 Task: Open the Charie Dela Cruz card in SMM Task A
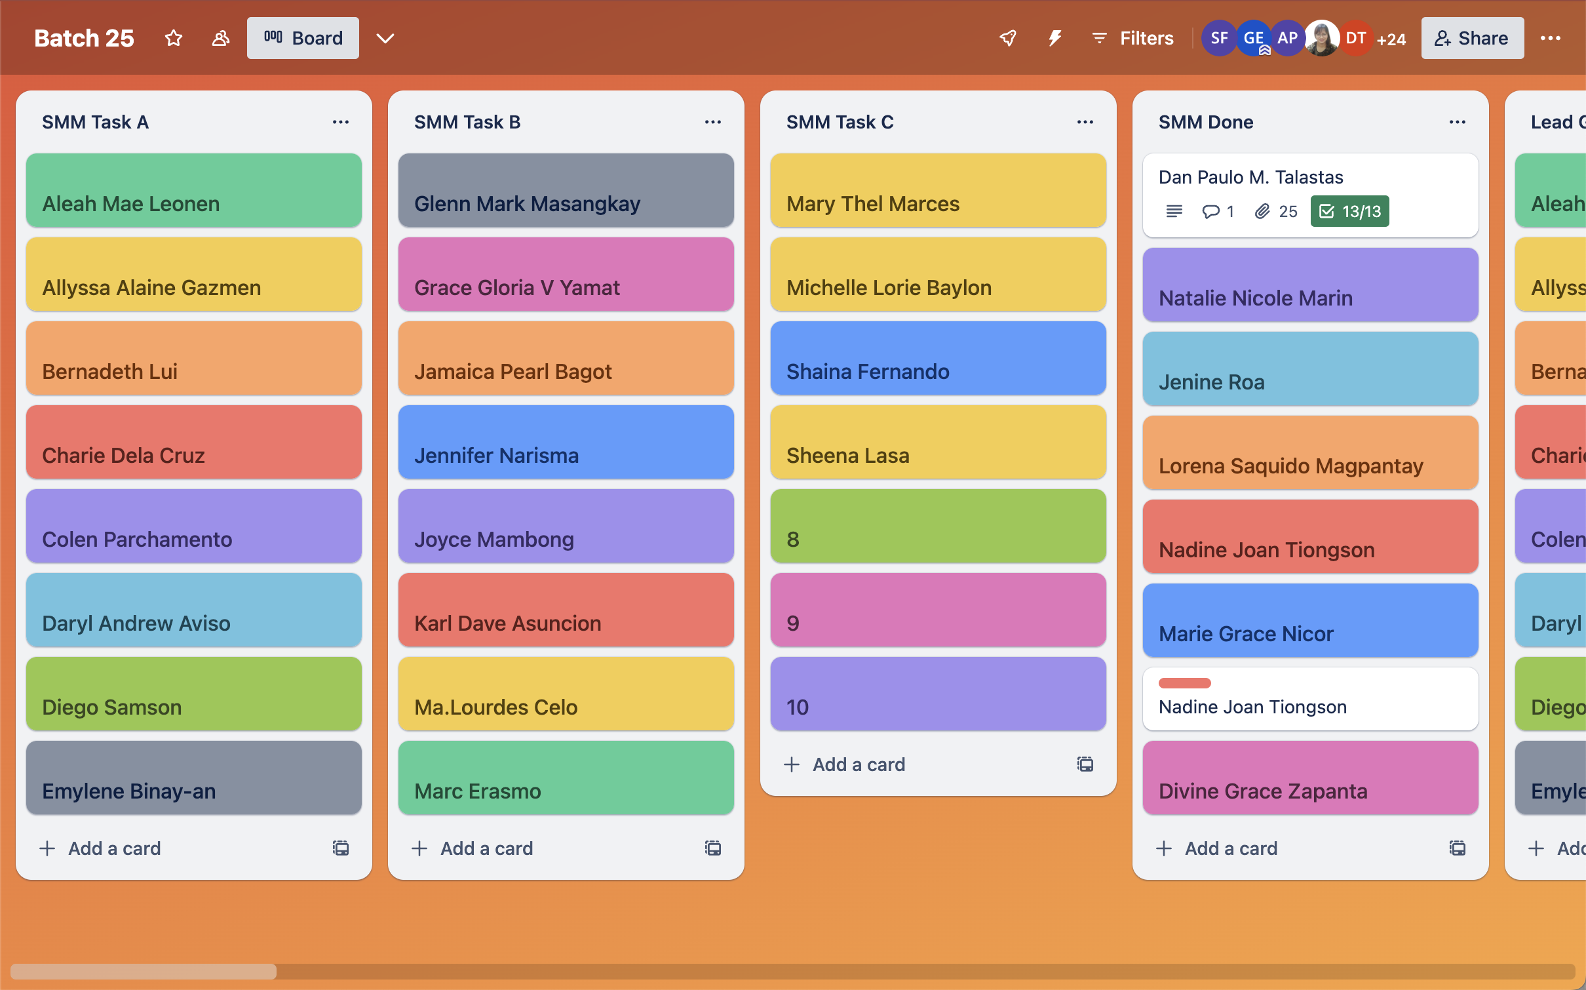[194, 442]
